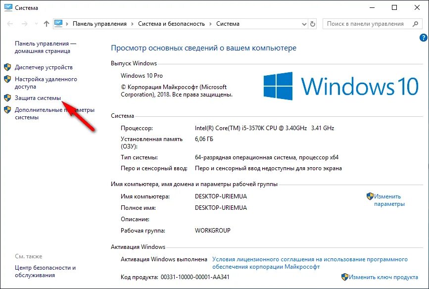Open Диспетчер устройств link
The width and height of the screenshot is (429, 289).
[44, 67]
